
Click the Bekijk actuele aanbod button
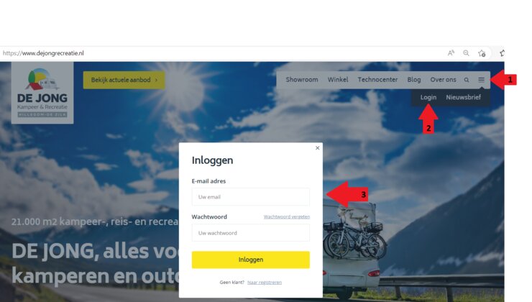(x=124, y=80)
